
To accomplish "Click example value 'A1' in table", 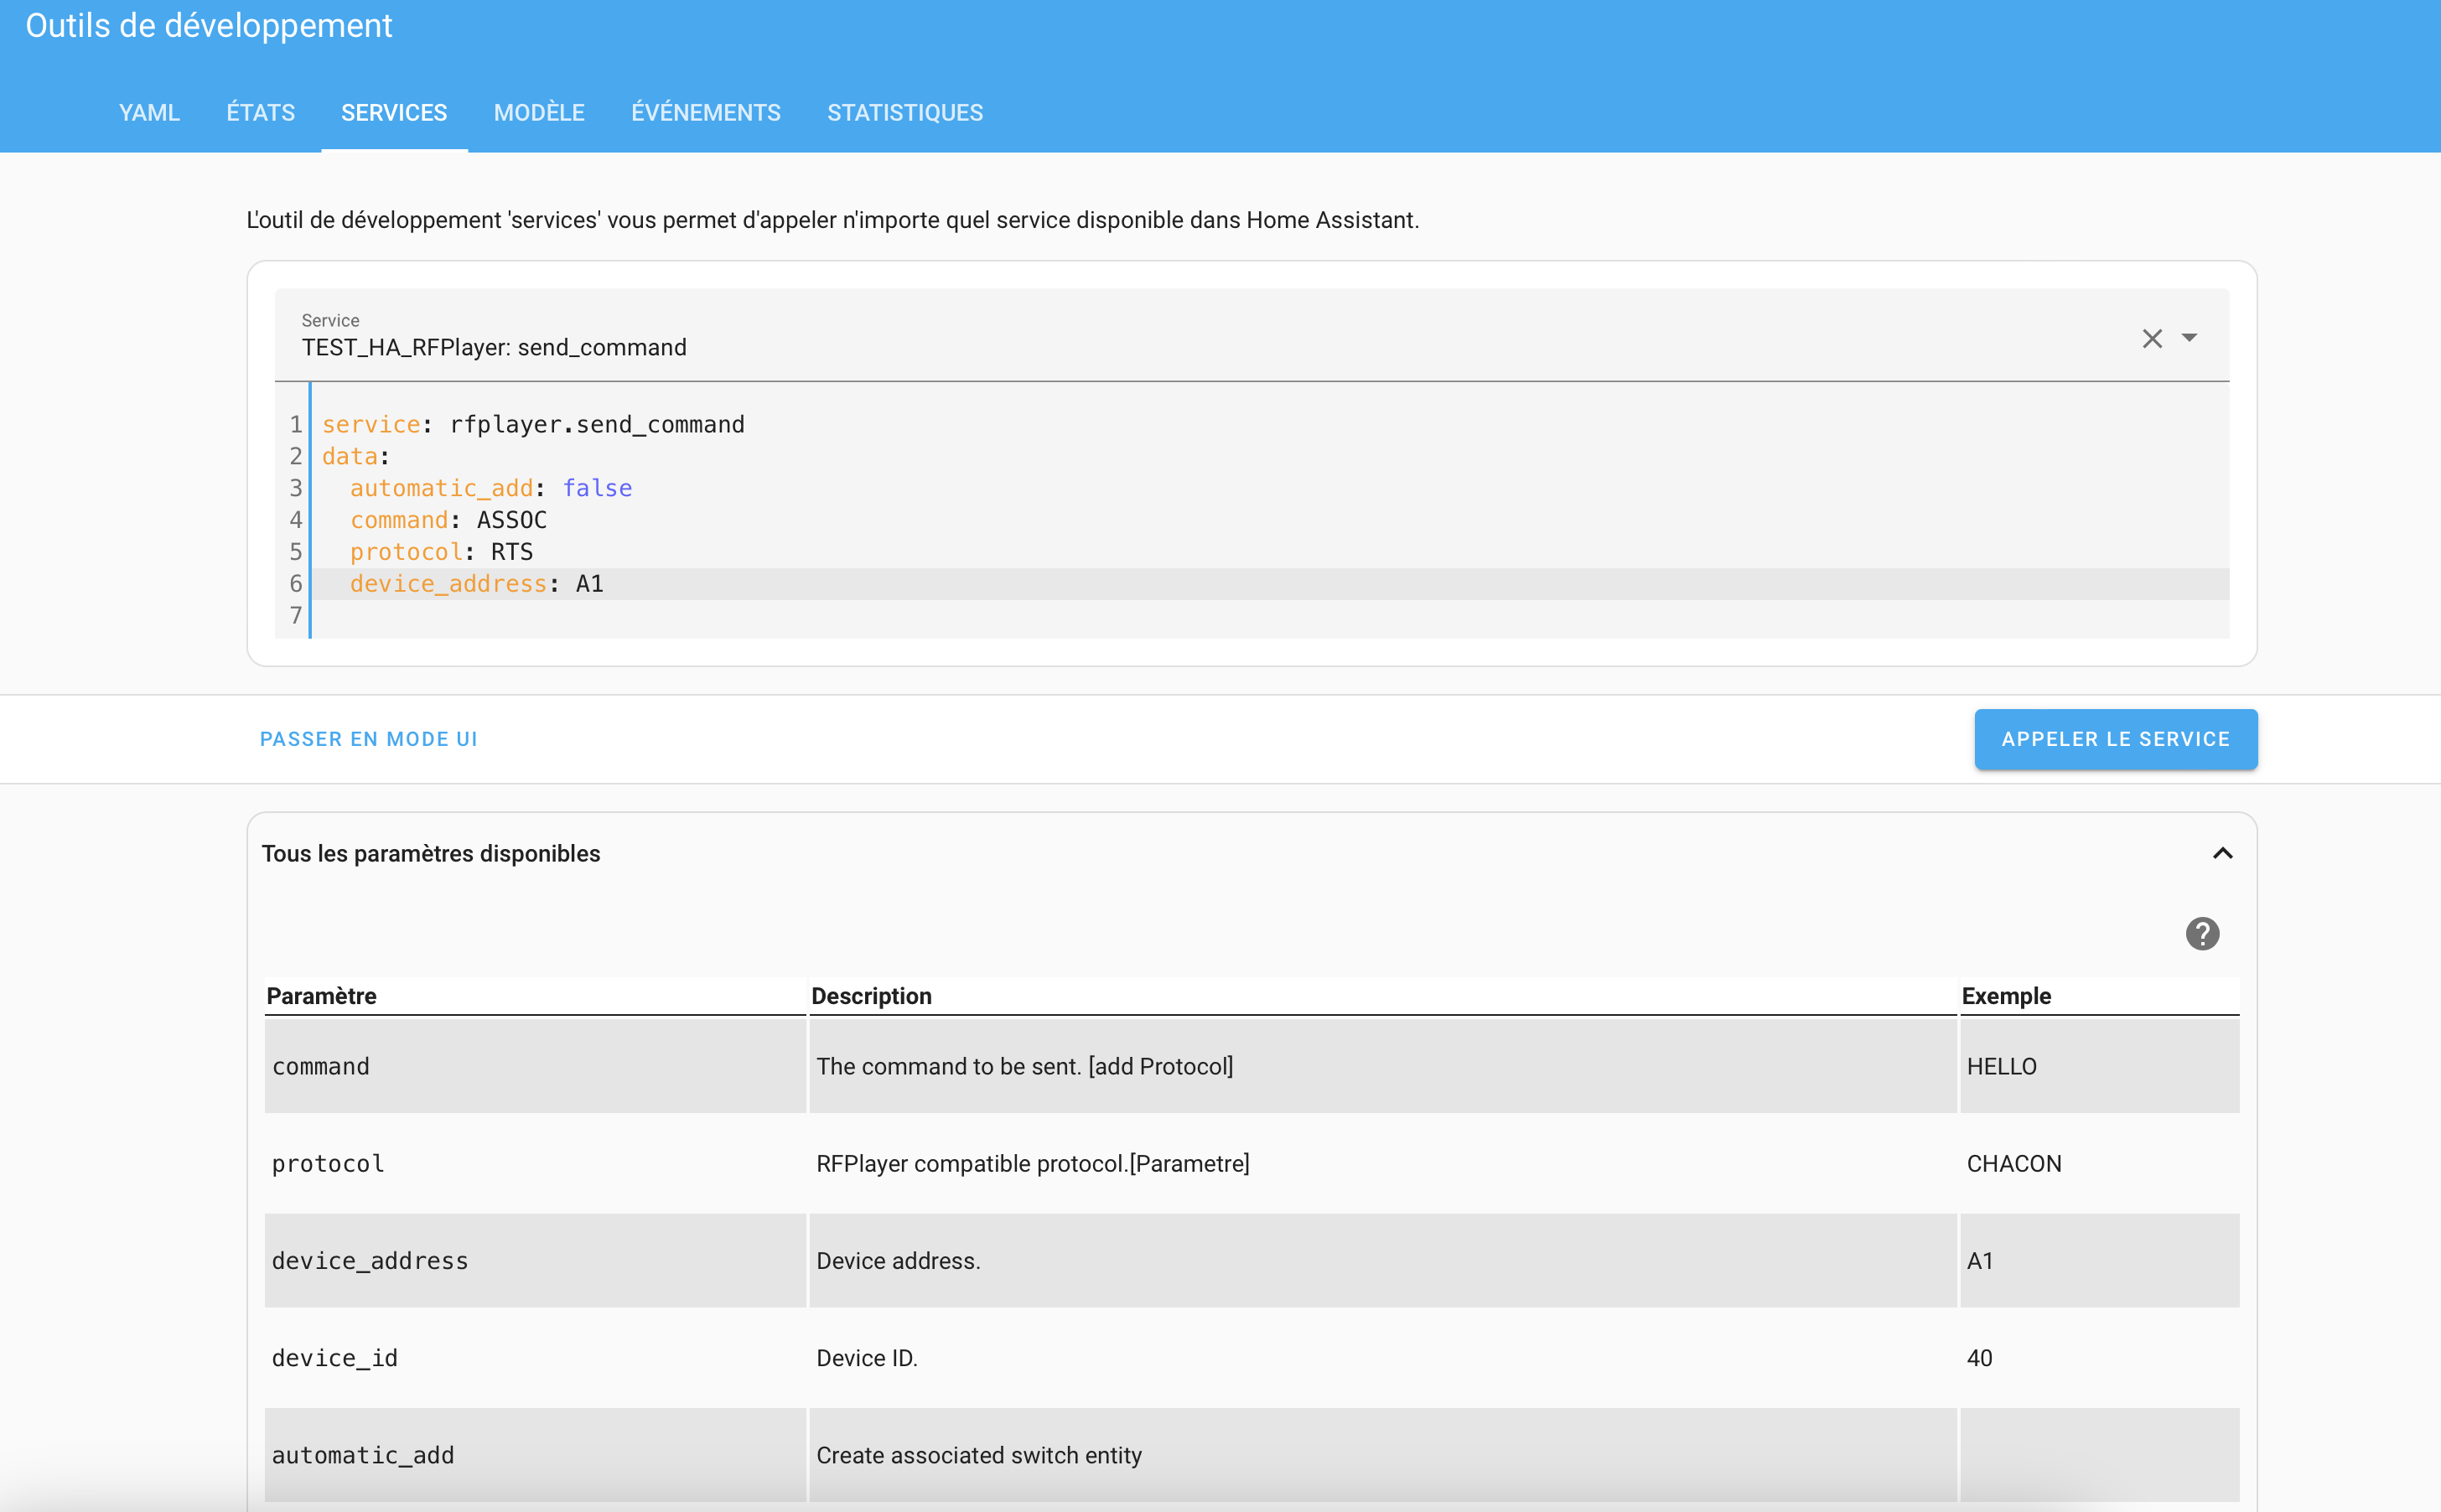I will 1979,1261.
